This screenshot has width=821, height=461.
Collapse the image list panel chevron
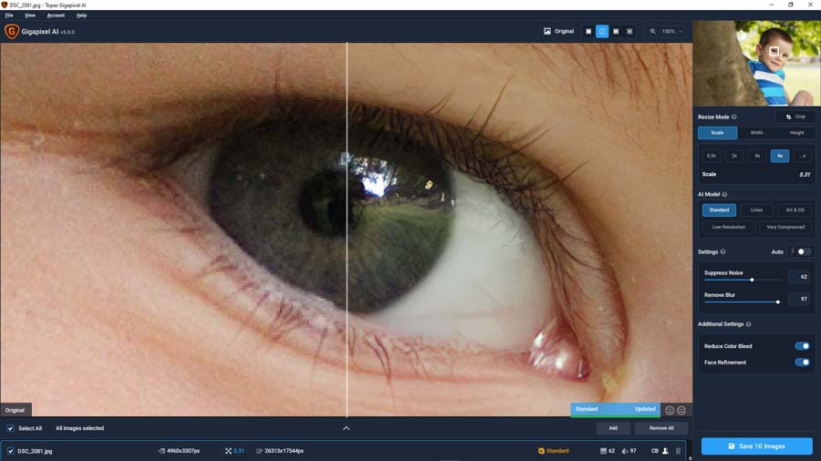point(346,428)
